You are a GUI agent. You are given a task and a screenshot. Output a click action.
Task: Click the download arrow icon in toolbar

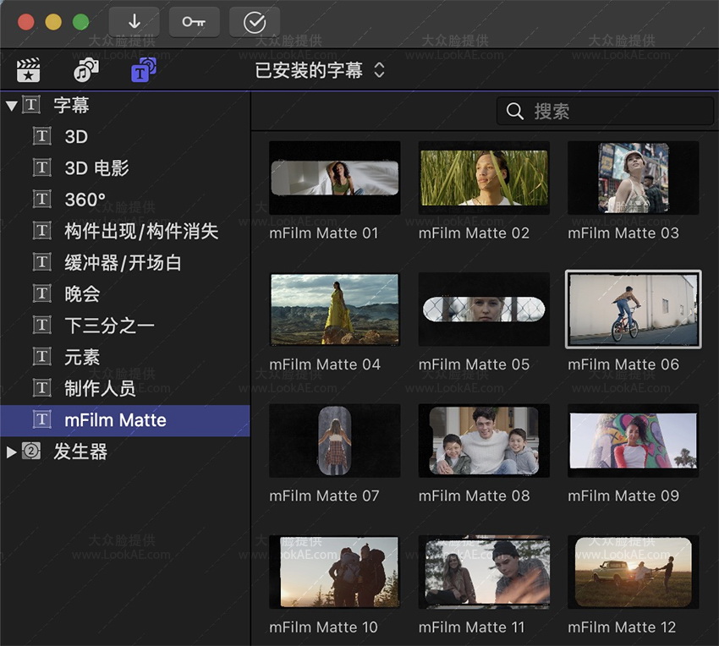(134, 22)
